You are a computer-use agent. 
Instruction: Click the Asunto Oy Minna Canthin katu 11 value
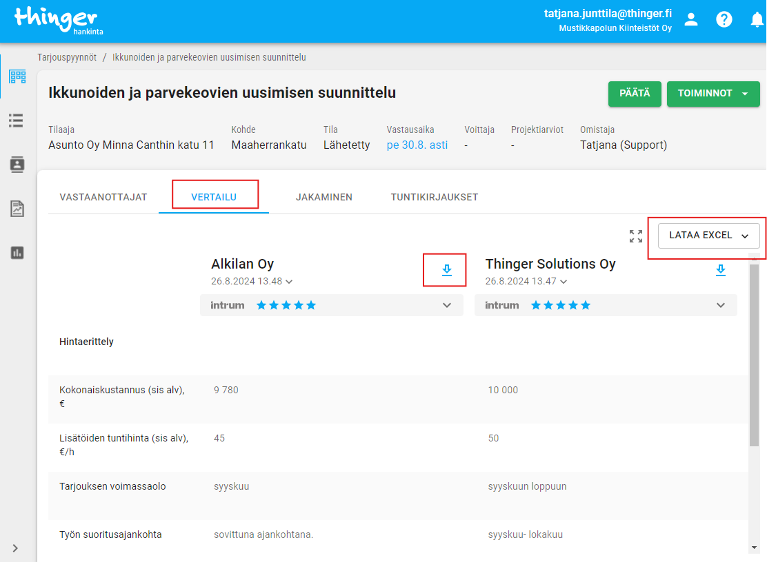[x=131, y=145]
